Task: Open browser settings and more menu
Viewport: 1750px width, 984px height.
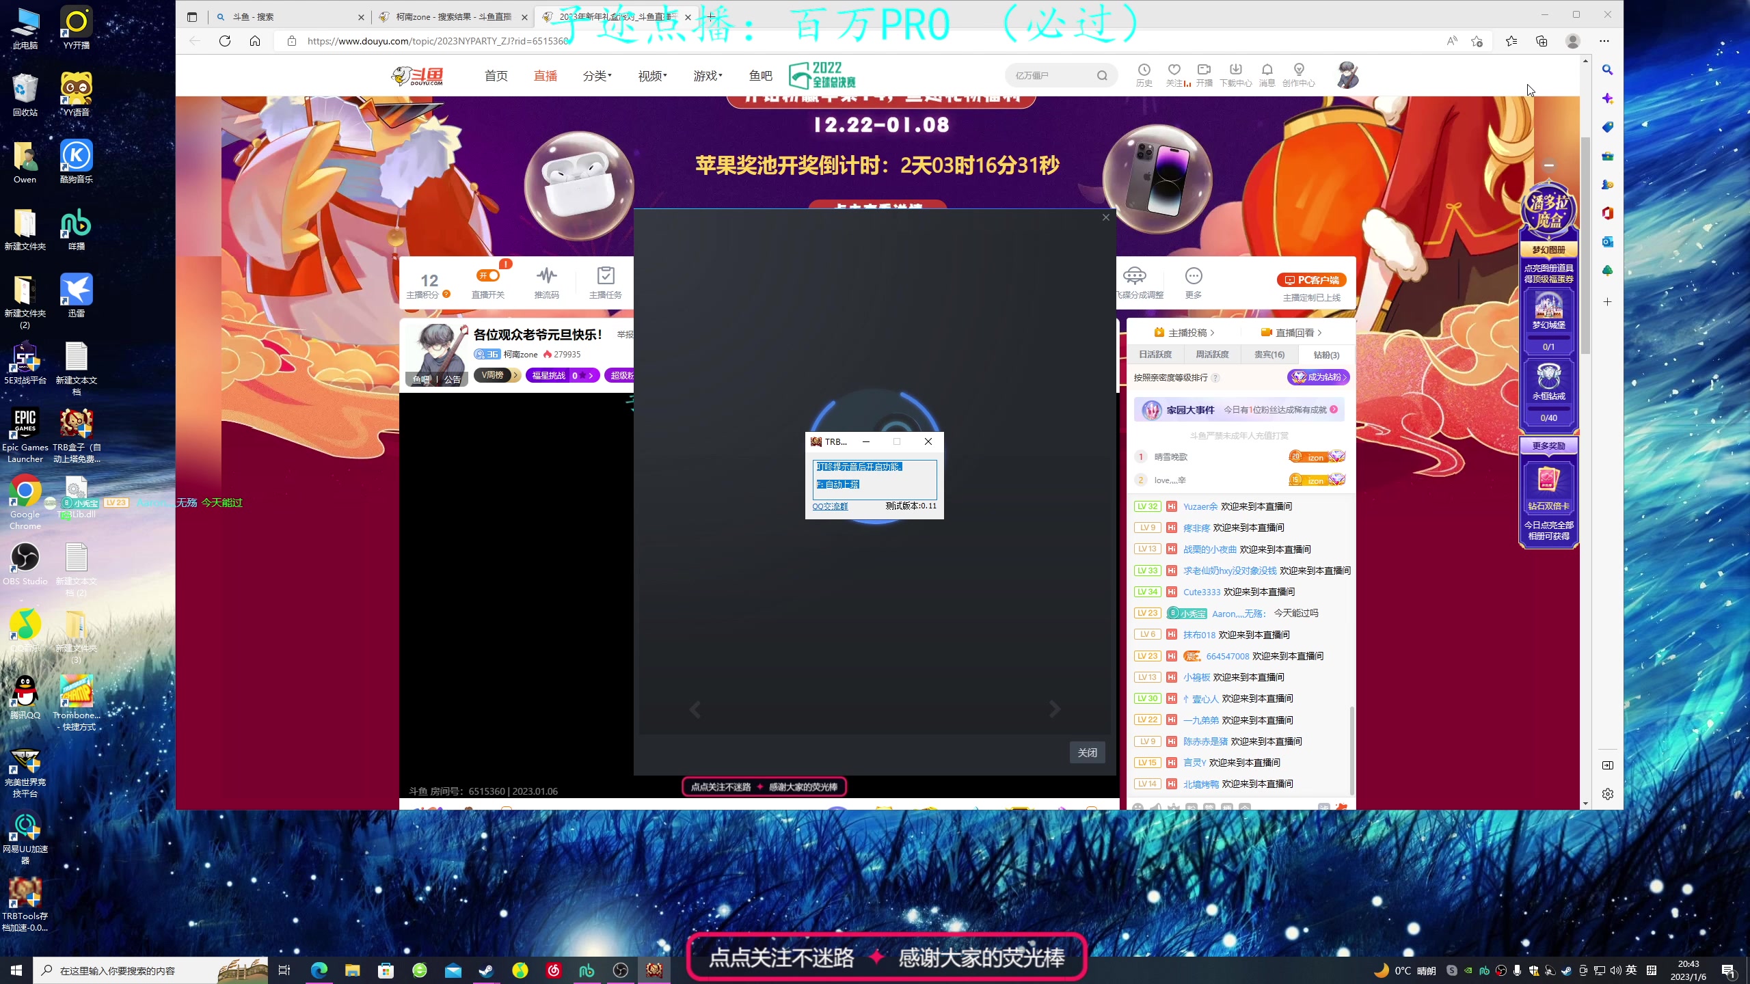Action: 1604,41
